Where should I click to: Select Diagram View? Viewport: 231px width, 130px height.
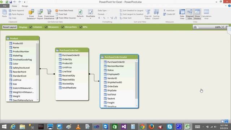pos(189,14)
